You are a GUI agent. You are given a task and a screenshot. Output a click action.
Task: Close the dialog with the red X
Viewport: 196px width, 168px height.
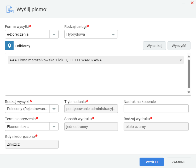click(x=192, y=3)
